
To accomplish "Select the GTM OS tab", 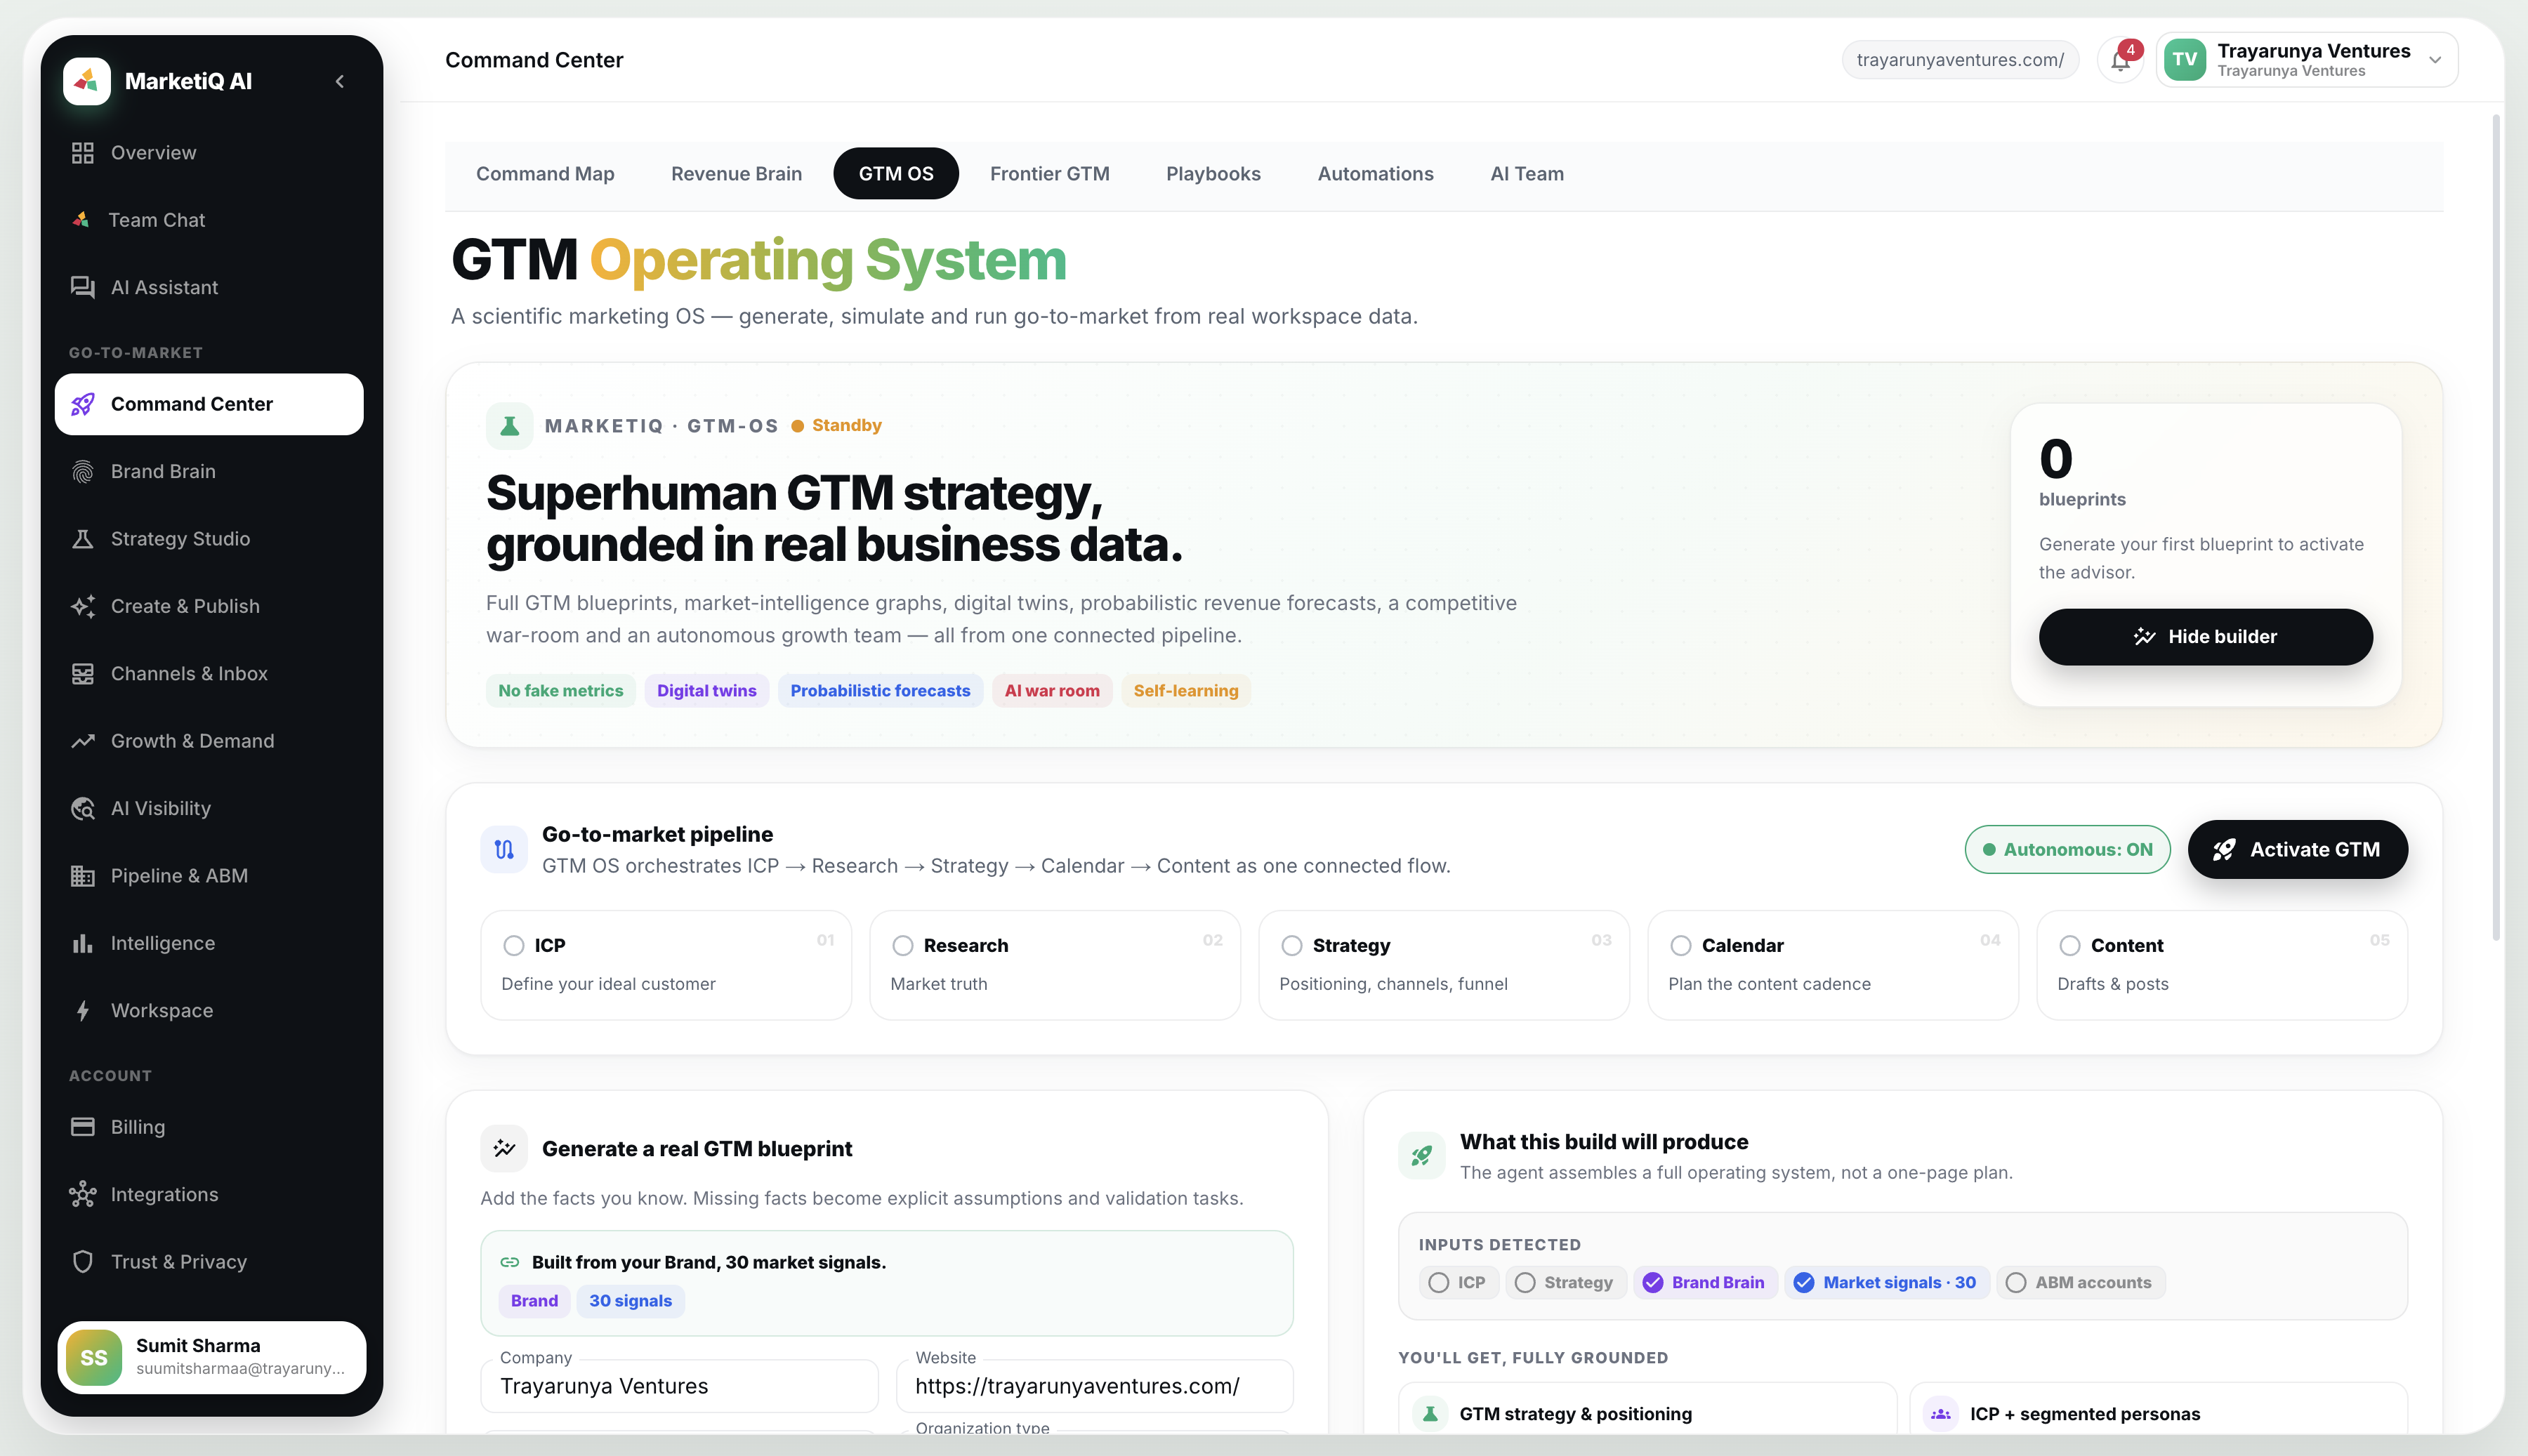I will coord(896,174).
